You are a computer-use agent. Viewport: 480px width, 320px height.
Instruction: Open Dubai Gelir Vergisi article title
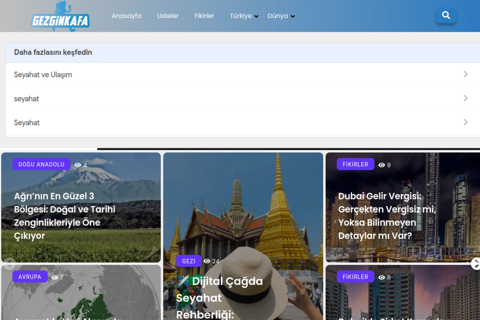387,216
